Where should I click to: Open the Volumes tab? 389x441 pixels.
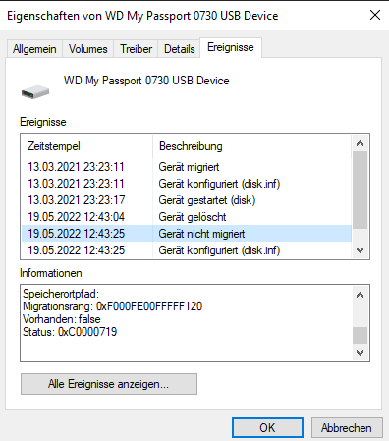click(x=87, y=49)
